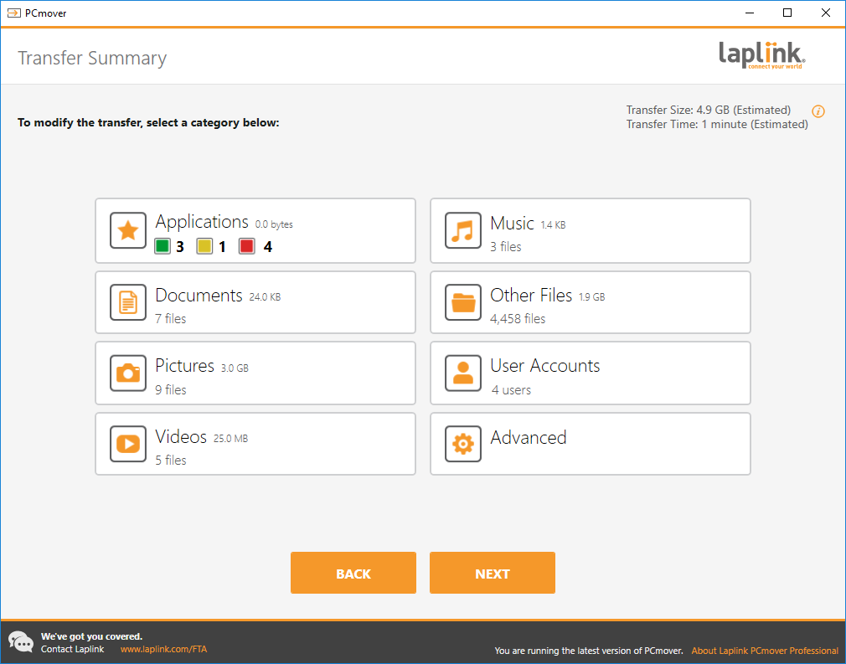Open the Other Files 4,458 files tile
Viewport: 846px width, 664px height.
tap(591, 302)
